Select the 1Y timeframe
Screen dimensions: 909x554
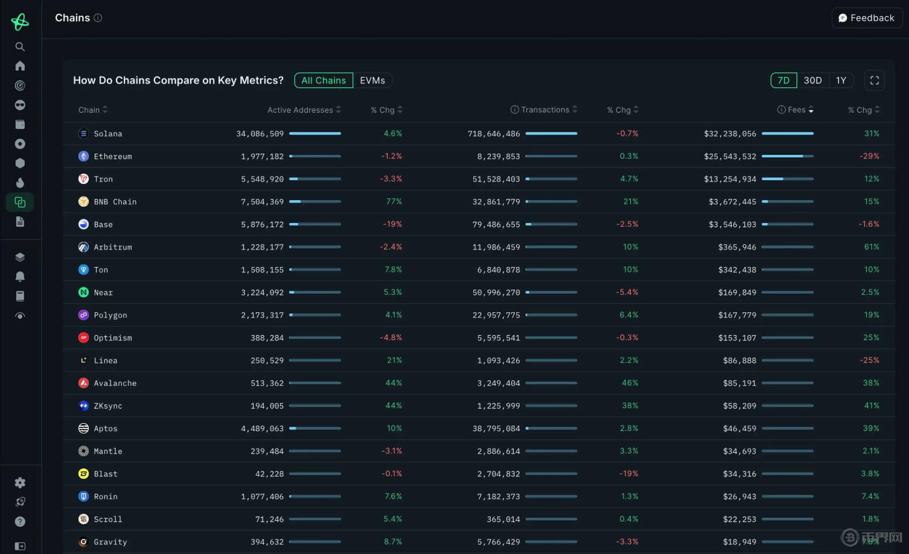(841, 81)
